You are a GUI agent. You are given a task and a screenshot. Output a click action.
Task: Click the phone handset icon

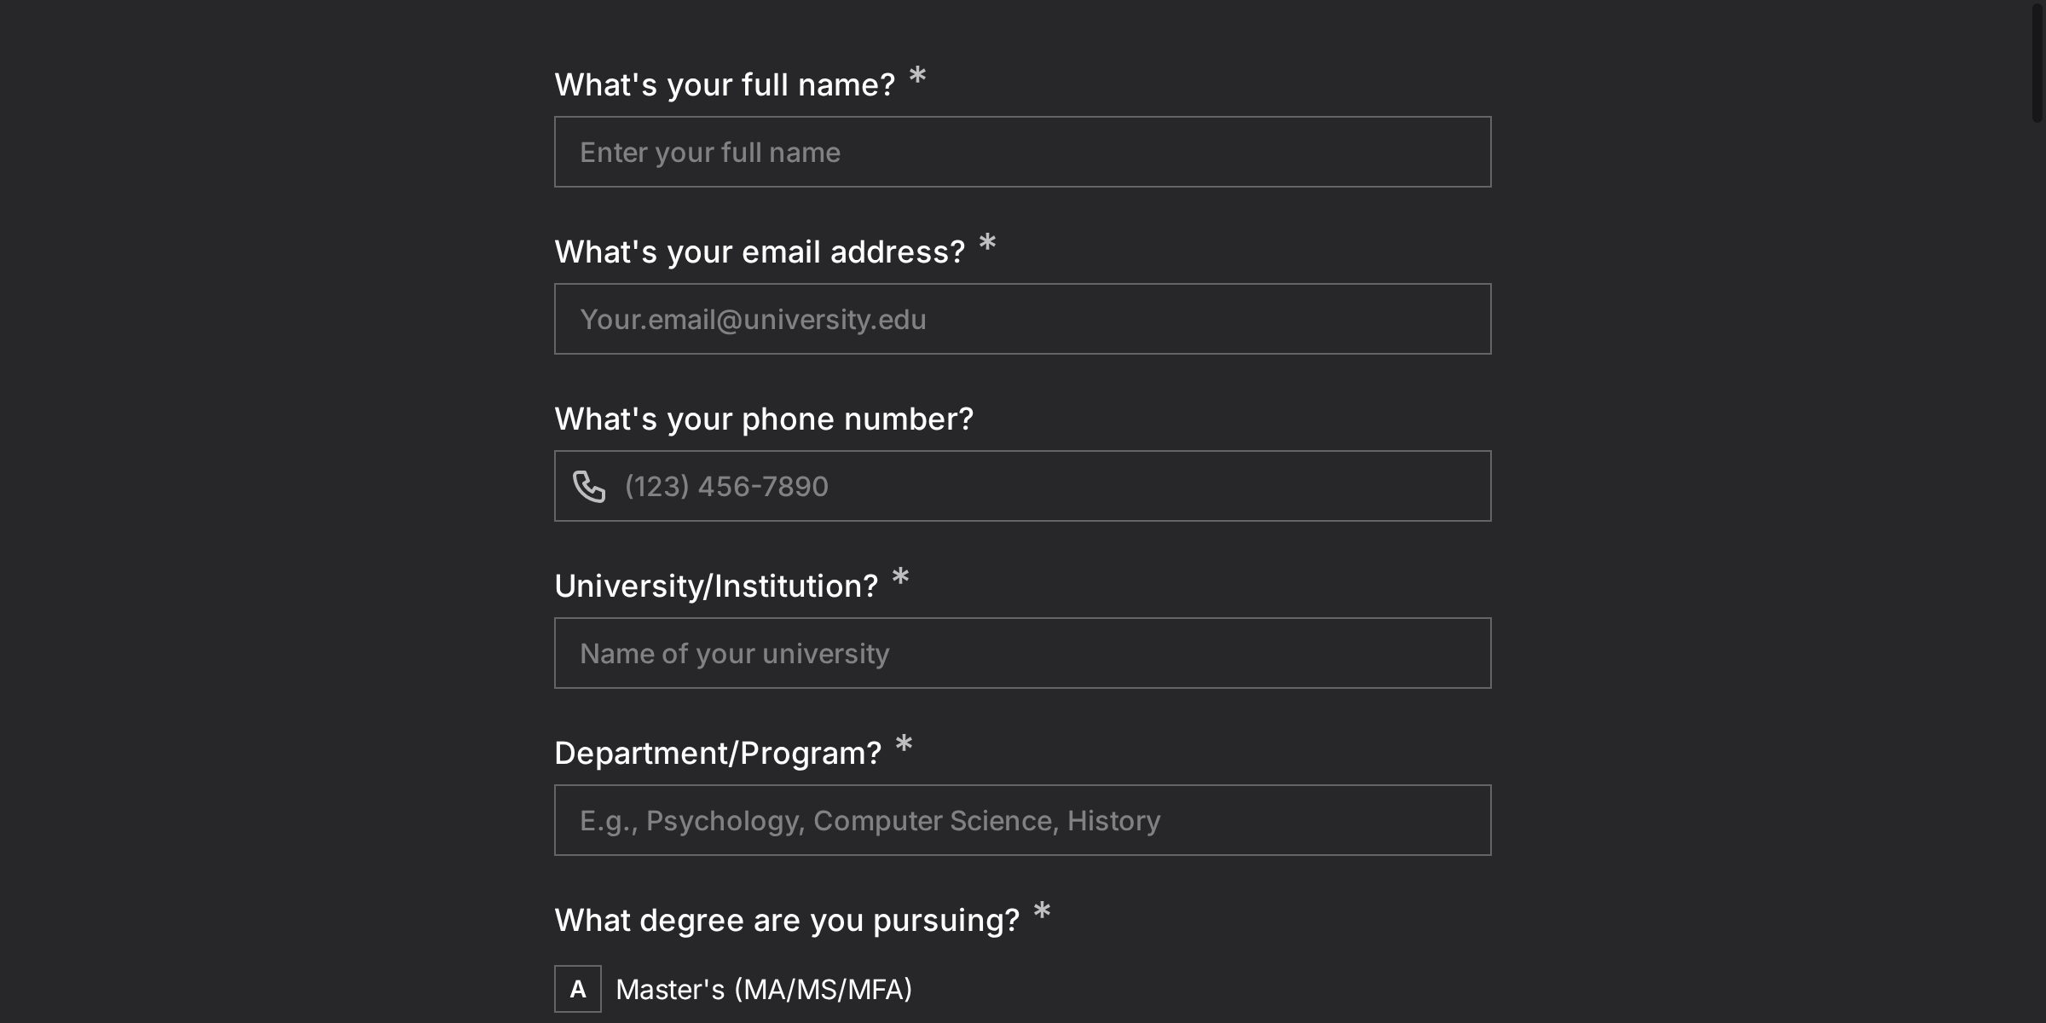[x=589, y=486]
